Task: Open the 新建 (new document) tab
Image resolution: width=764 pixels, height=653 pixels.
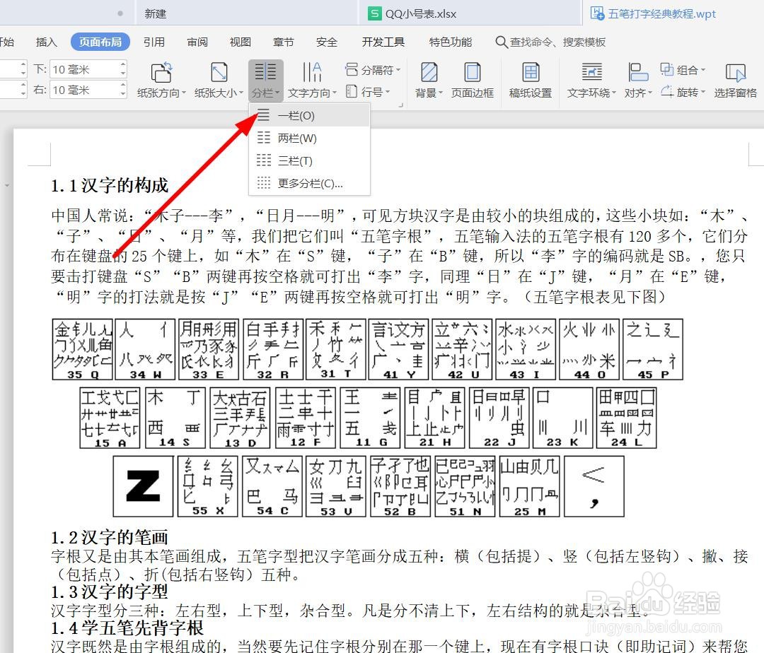Action: click(x=155, y=13)
